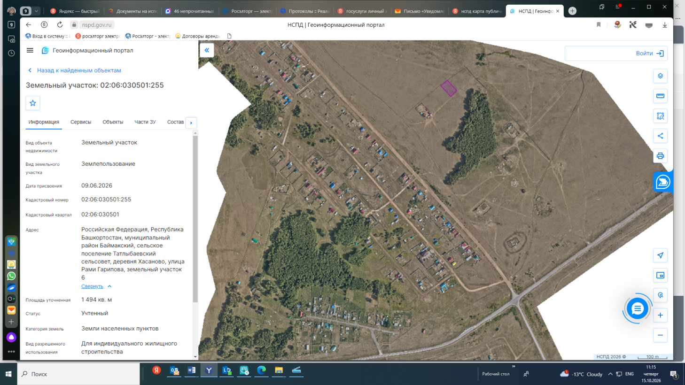Center map on my location
This screenshot has height=385, width=685.
click(x=660, y=255)
